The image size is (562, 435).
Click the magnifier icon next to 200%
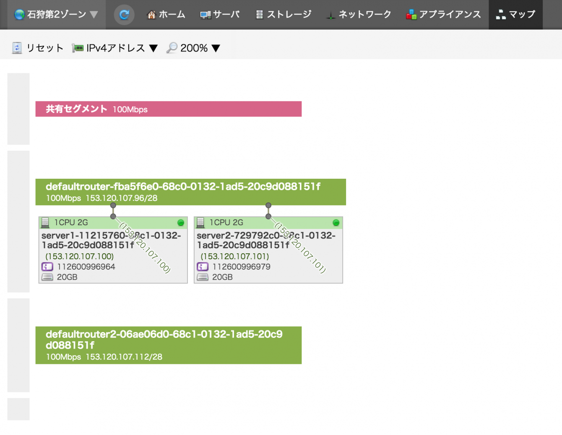click(172, 48)
